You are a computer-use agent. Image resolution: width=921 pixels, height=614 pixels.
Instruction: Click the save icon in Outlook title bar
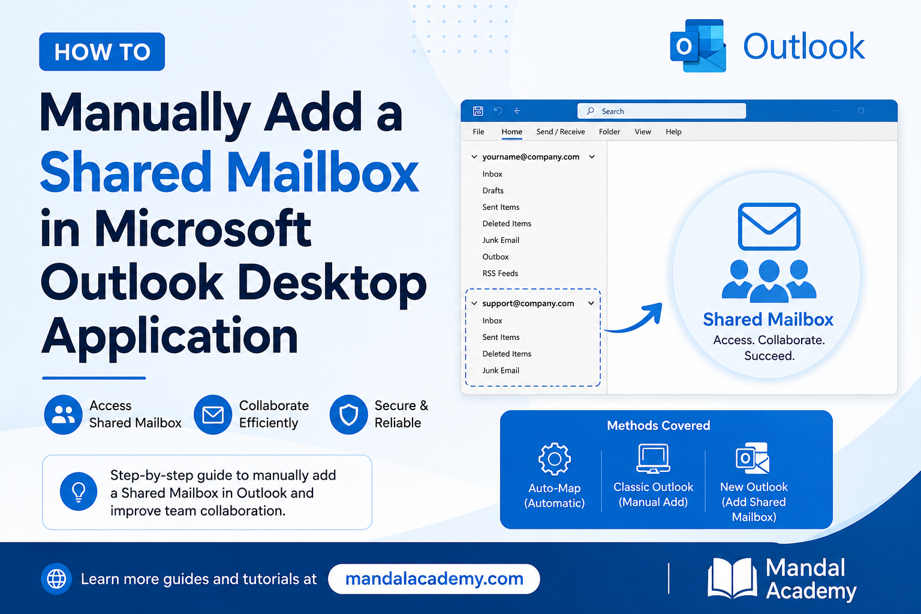(x=478, y=111)
